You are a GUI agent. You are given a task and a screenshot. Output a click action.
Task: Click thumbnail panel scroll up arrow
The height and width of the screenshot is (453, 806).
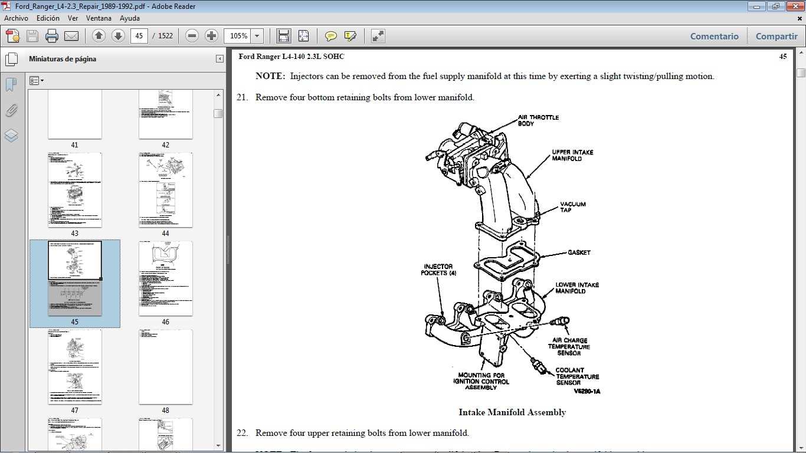[x=218, y=94]
